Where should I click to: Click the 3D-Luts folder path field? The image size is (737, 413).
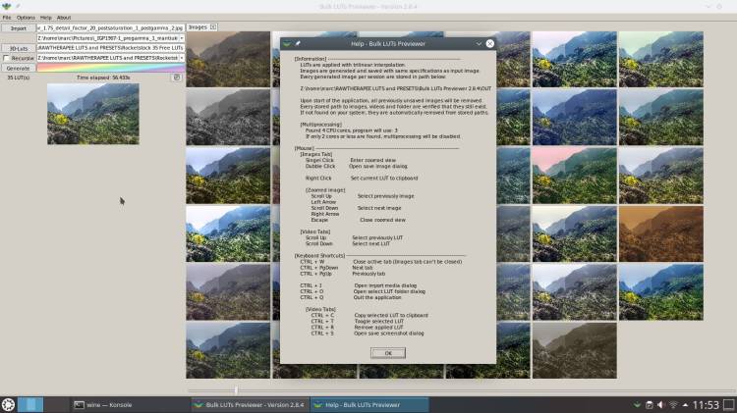110,48
